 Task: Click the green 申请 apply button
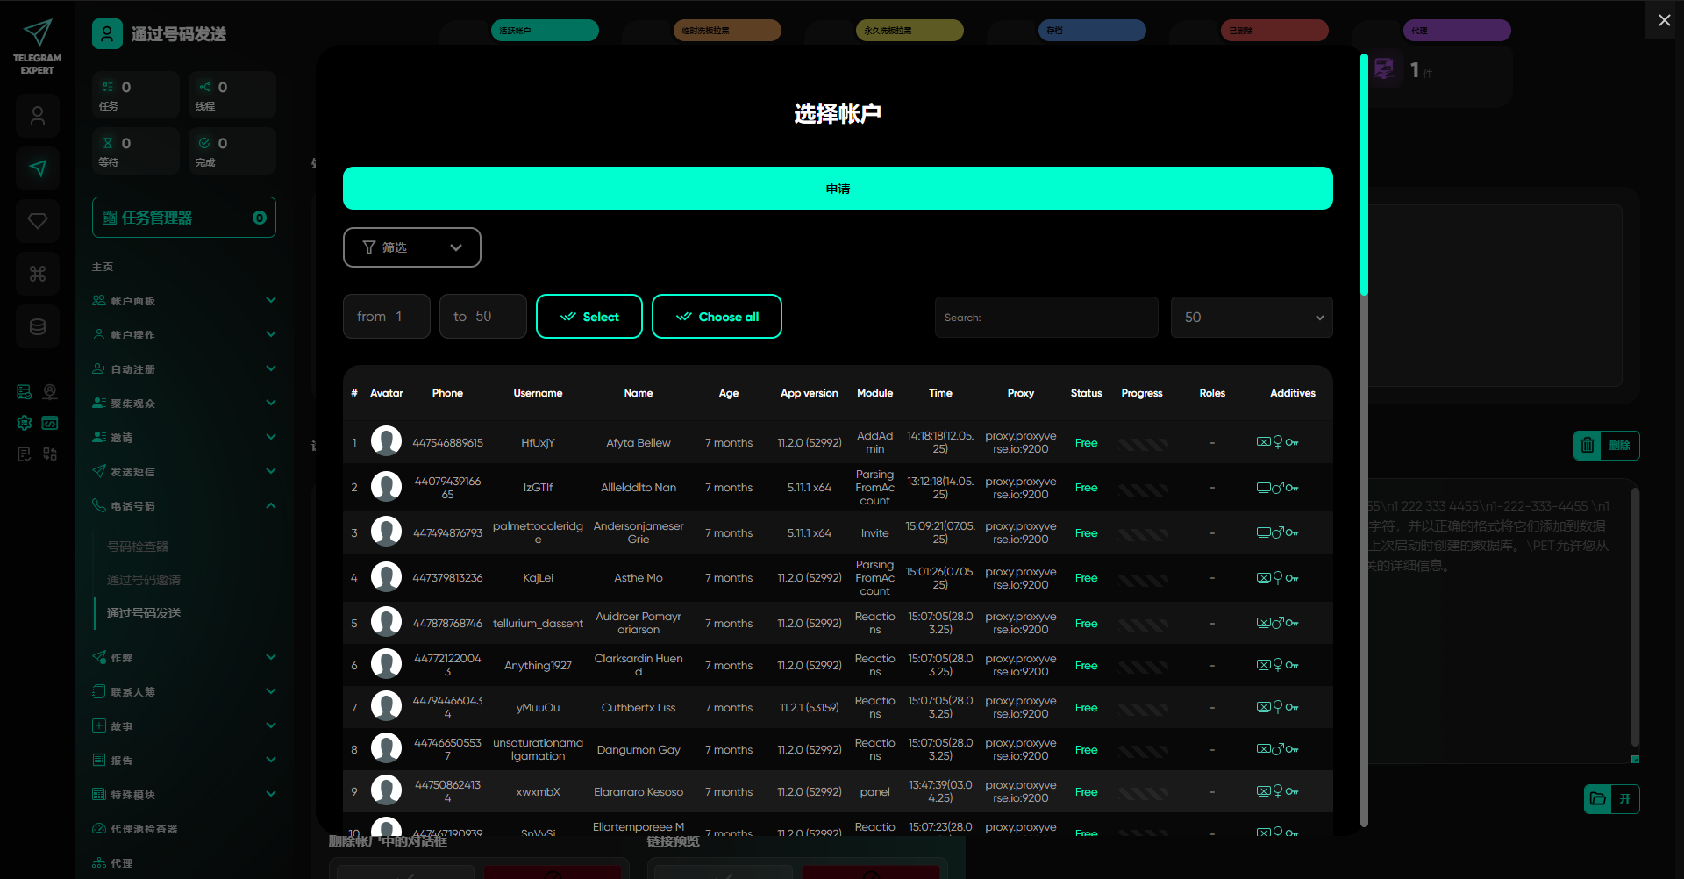click(837, 189)
